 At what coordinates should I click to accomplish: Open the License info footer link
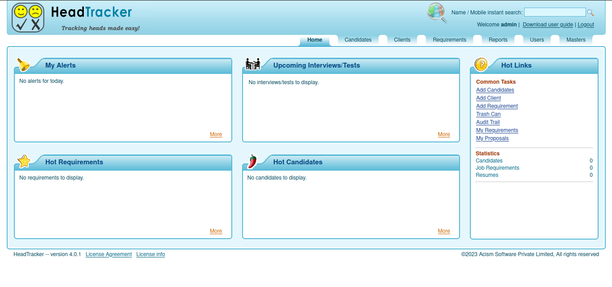click(151, 254)
